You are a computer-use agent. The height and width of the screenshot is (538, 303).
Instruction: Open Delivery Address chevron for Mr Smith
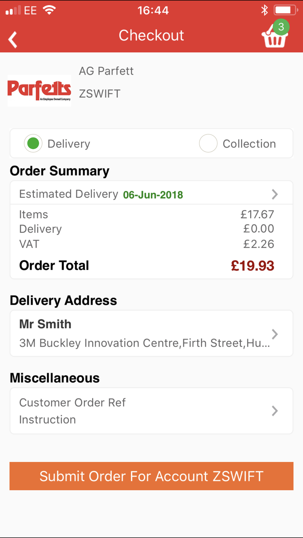[275, 334]
